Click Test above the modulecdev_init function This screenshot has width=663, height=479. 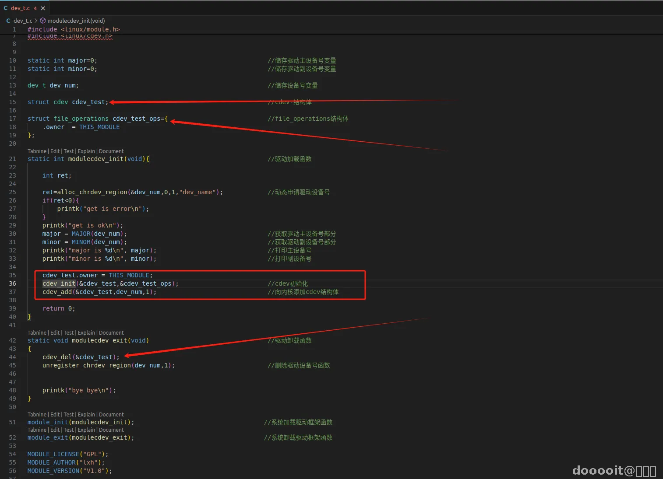click(x=69, y=151)
